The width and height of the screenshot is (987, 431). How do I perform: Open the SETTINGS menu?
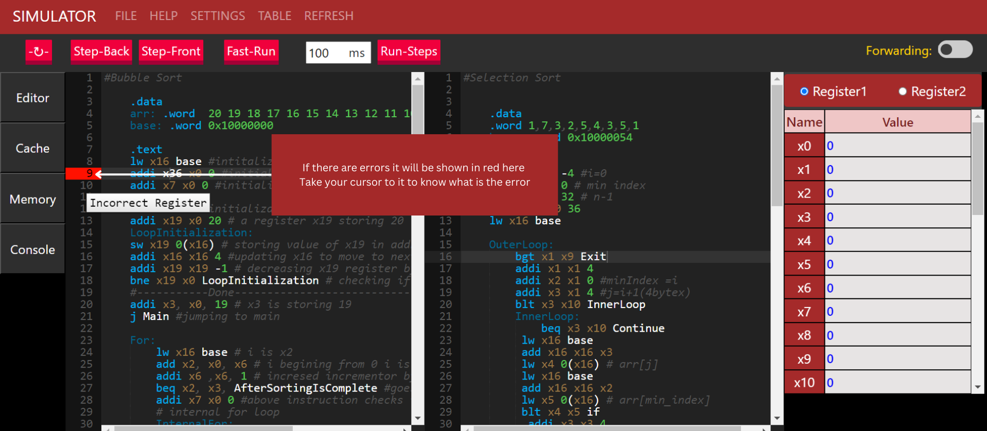click(218, 16)
